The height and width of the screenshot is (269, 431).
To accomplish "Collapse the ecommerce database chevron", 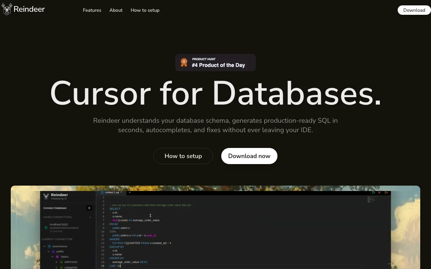I will click(x=44, y=246).
